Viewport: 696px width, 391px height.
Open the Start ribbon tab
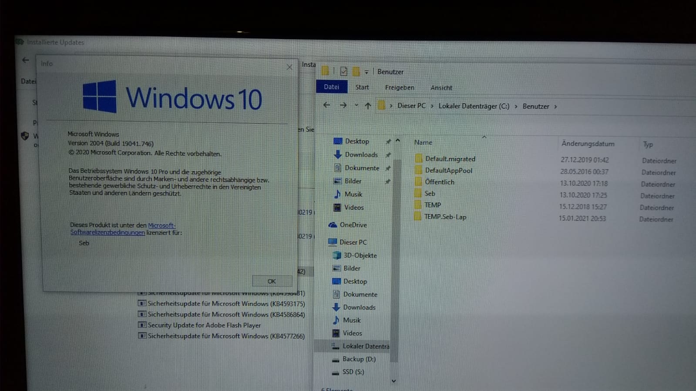(362, 87)
